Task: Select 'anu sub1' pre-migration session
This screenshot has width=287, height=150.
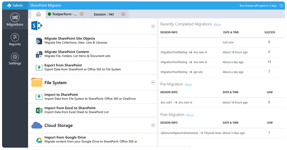Action: 222,102
